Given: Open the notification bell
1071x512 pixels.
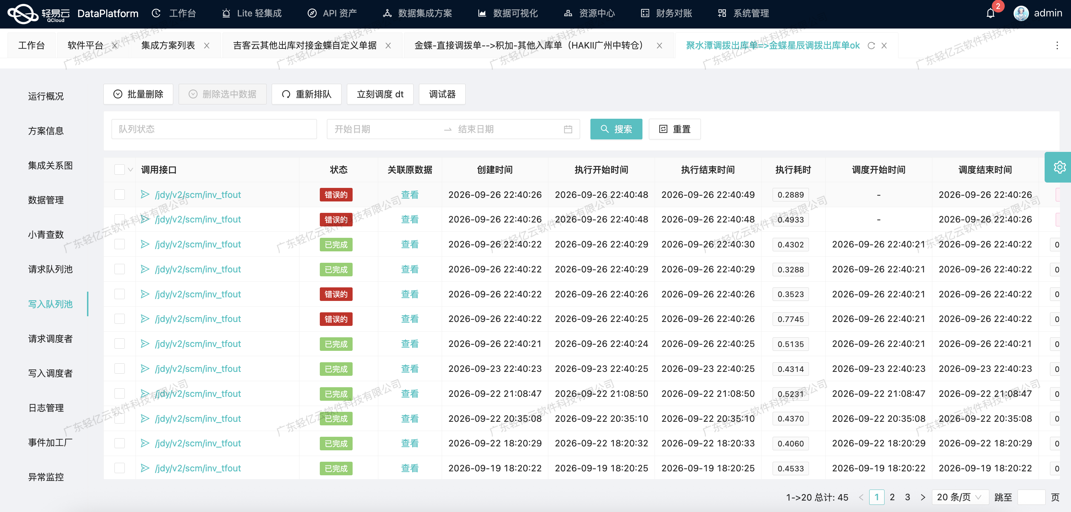Looking at the screenshot, I should coord(990,13).
